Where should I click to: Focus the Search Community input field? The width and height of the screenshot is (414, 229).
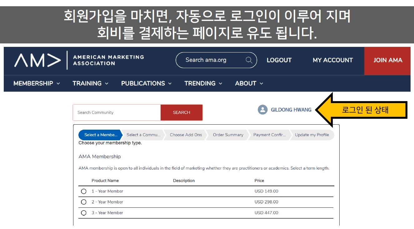click(x=117, y=112)
